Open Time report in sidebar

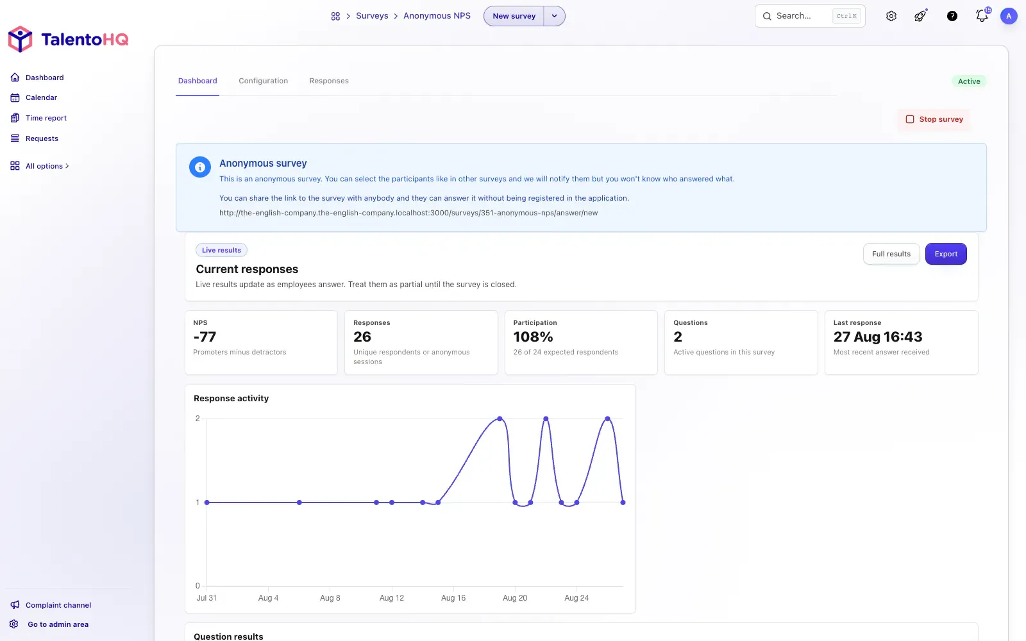pyautogui.click(x=38, y=118)
